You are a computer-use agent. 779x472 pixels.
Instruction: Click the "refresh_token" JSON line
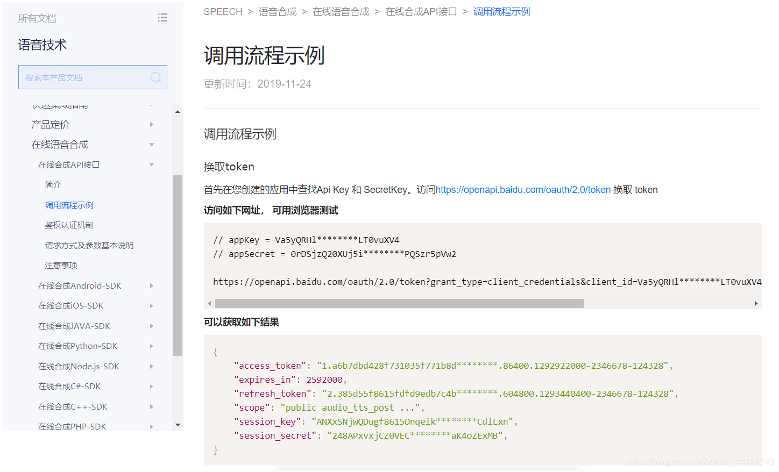coord(456,394)
